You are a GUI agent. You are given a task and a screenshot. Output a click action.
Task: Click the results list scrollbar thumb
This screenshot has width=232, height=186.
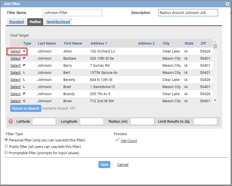[215, 46]
